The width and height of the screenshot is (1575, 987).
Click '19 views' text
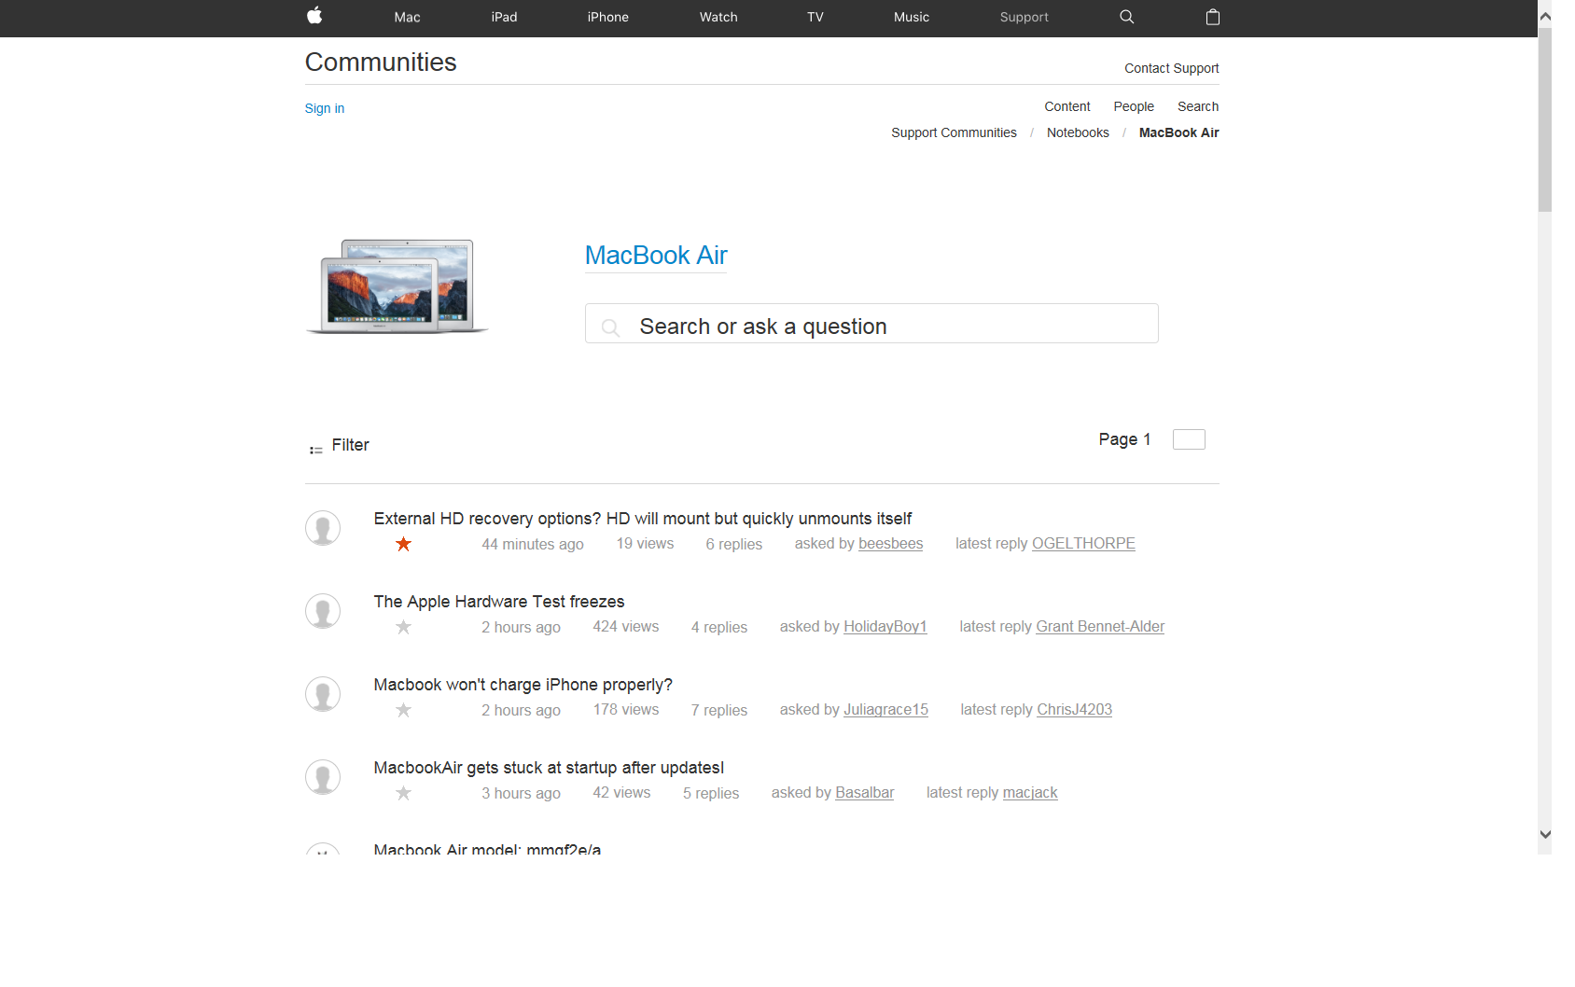pyautogui.click(x=645, y=544)
